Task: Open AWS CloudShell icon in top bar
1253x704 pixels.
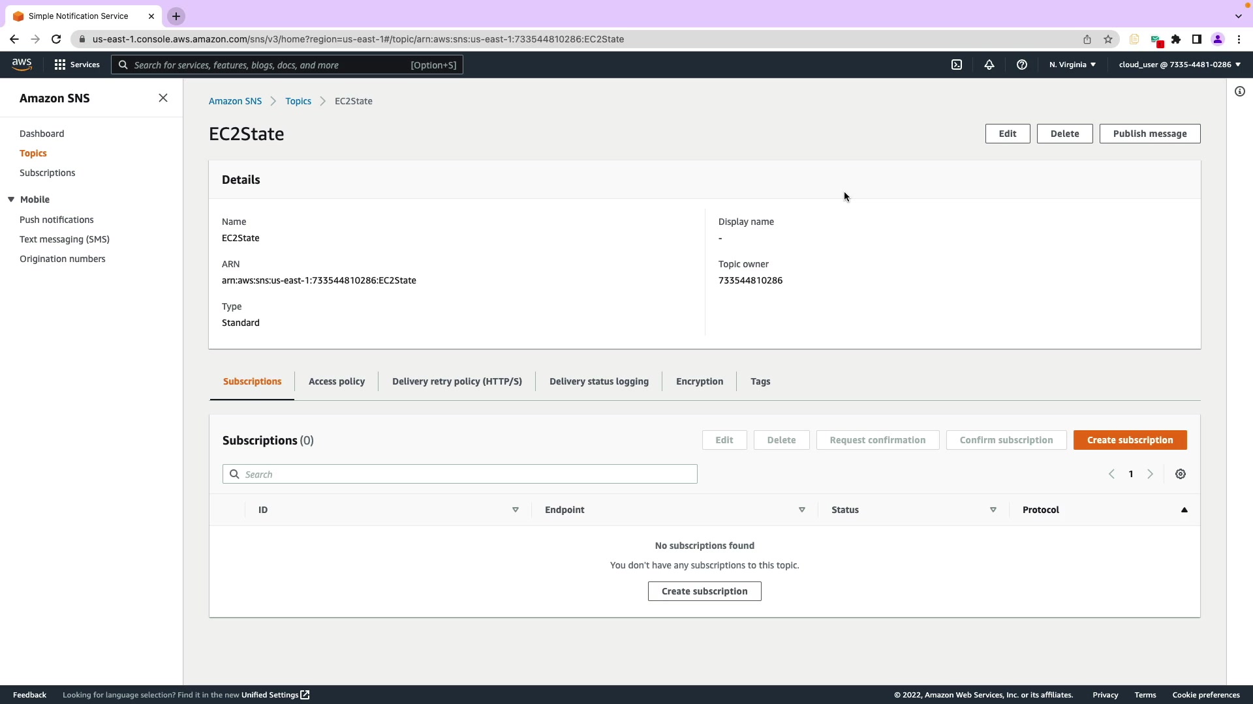Action: tap(957, 65)
